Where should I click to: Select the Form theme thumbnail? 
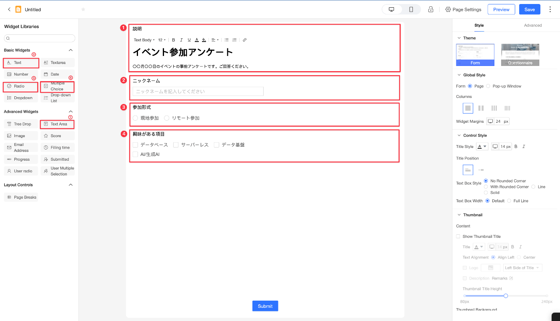tap(475, 55)
